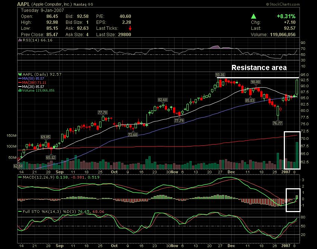Viewport: 317px width, 249px height.
Task: Click the 100M volume axis label
Action: click(11, 146)
